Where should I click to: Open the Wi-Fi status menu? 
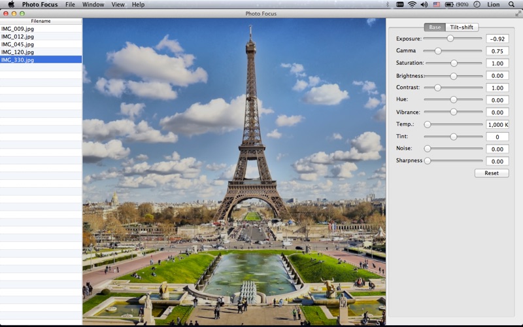click(x=412, y=5)
